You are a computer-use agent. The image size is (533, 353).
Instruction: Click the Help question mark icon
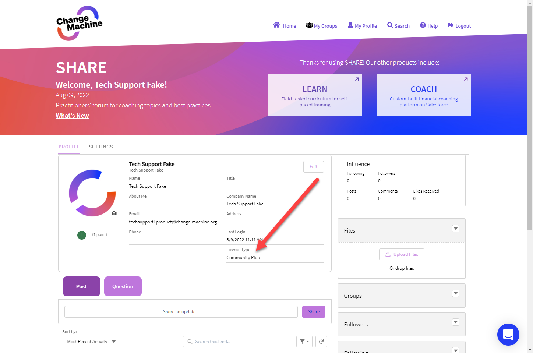point(423,25)
